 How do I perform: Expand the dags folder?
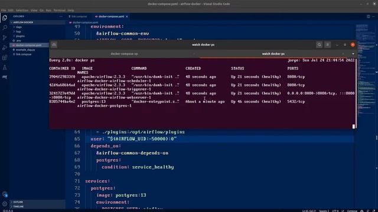coord(19,27)
